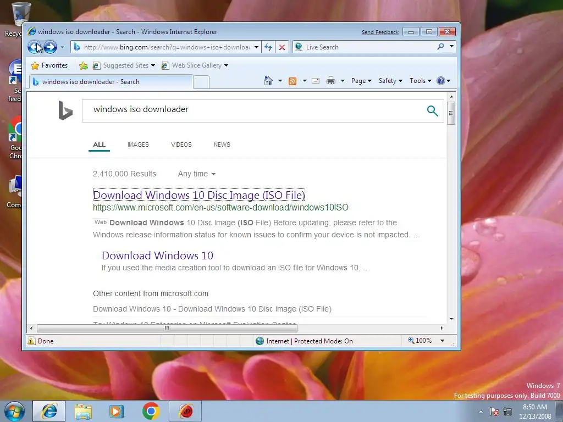Screen dimensions: 563x422
Task: Click the Add to Favorites Bar icon
Action: point(84,65)
